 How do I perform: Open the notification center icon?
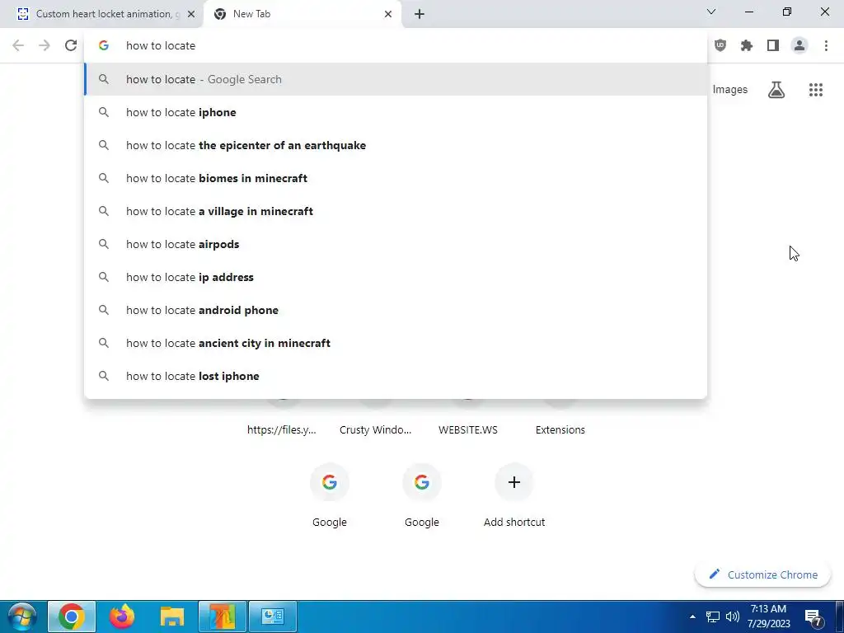pyautogui.click(x=814, y=617)
